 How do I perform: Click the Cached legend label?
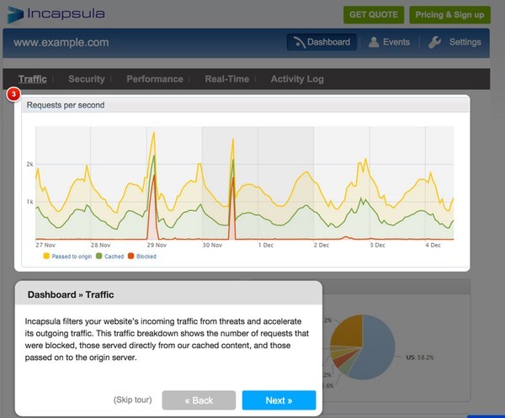(114, 257)
